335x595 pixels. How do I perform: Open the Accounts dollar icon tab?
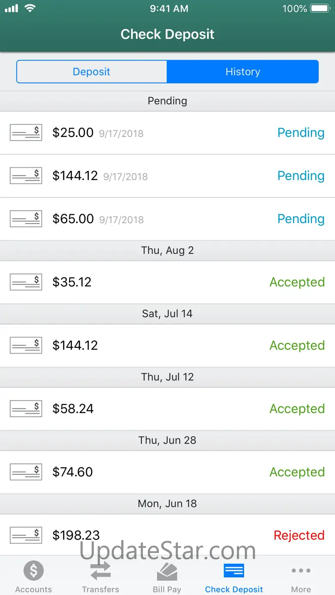[33, 571]
